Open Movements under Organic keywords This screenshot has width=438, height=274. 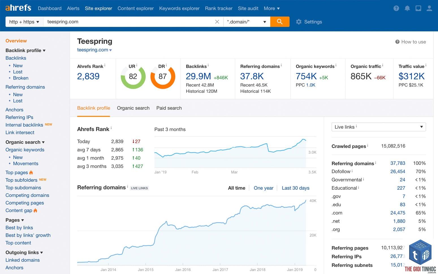(26, 163)
